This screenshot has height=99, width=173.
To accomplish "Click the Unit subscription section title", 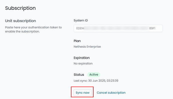I will (x=21, y=21).
